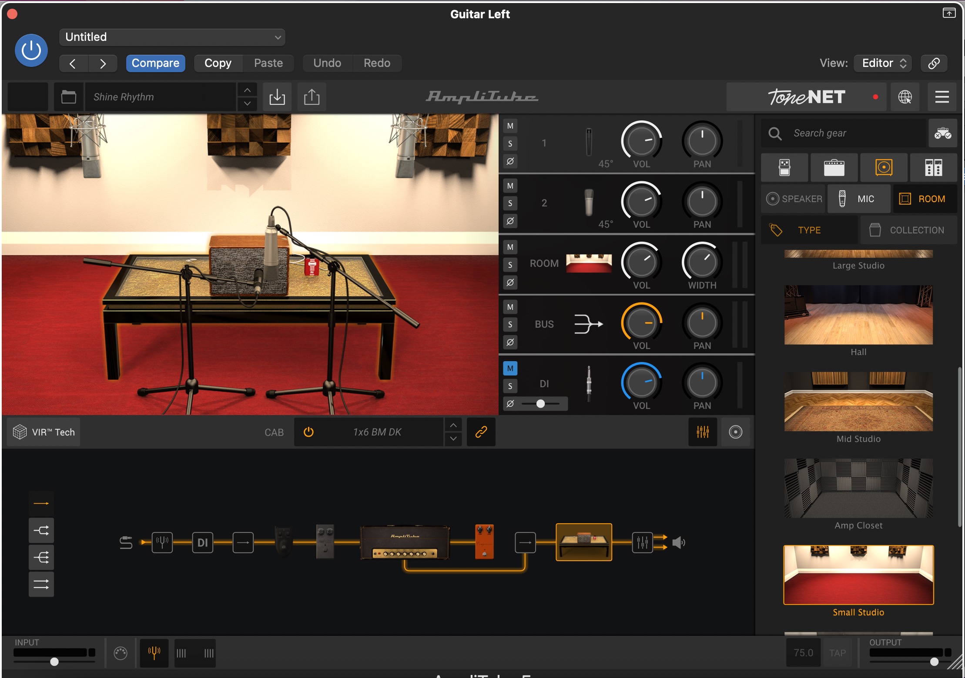Select the DI block in chain
Screen dimensions: 965x678
pos(203,542)
